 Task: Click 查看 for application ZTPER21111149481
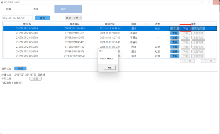tap(175, 42)
